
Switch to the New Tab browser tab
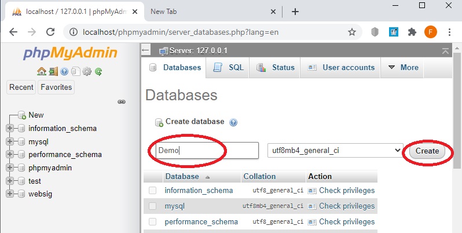pos(212,12)
